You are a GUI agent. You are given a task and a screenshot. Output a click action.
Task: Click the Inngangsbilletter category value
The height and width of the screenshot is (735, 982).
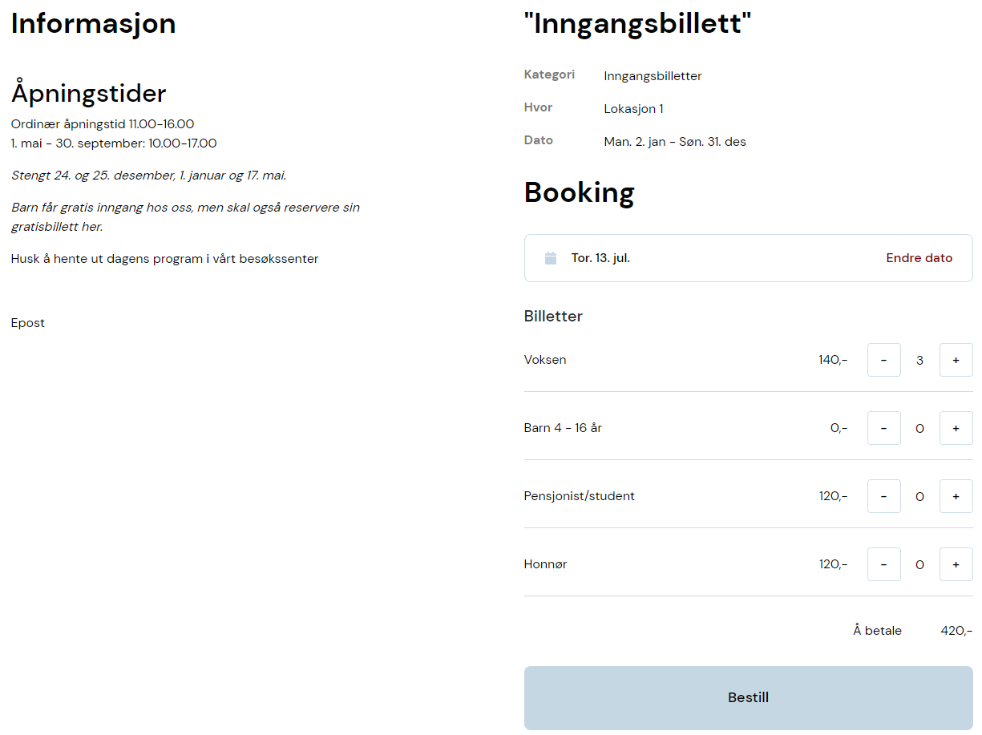(653, 76)
